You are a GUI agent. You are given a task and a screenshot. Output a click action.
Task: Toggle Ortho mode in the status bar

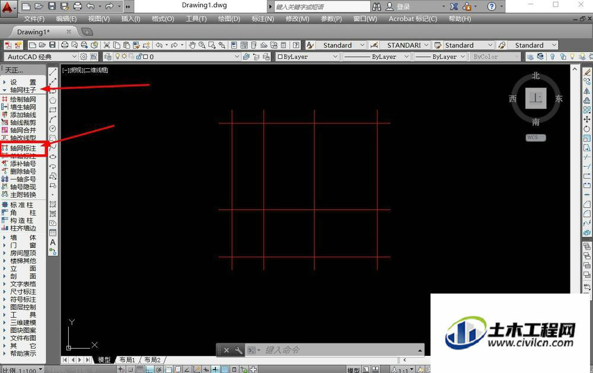pyautogui.click(x=149, y=369)
